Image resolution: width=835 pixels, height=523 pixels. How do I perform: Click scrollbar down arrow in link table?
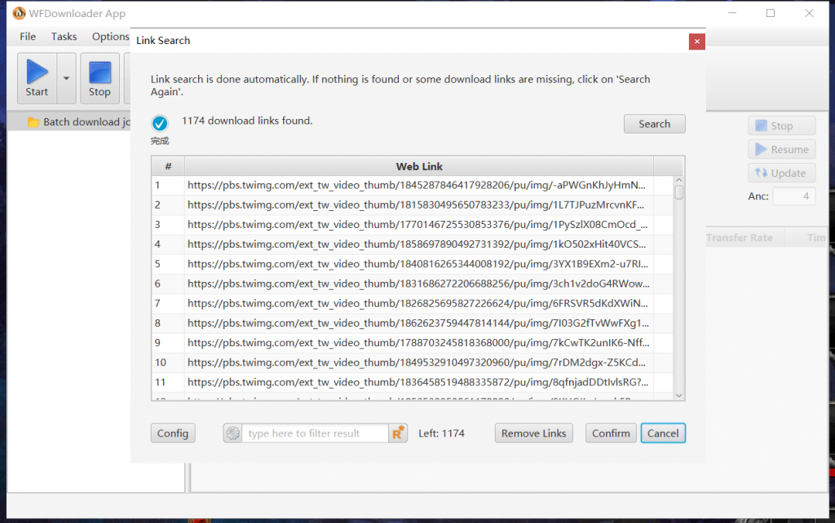(679, 395)
